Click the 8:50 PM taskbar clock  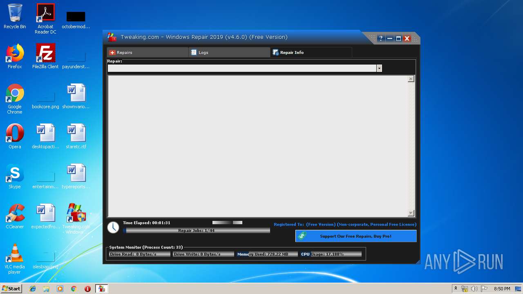pos(502,289)
